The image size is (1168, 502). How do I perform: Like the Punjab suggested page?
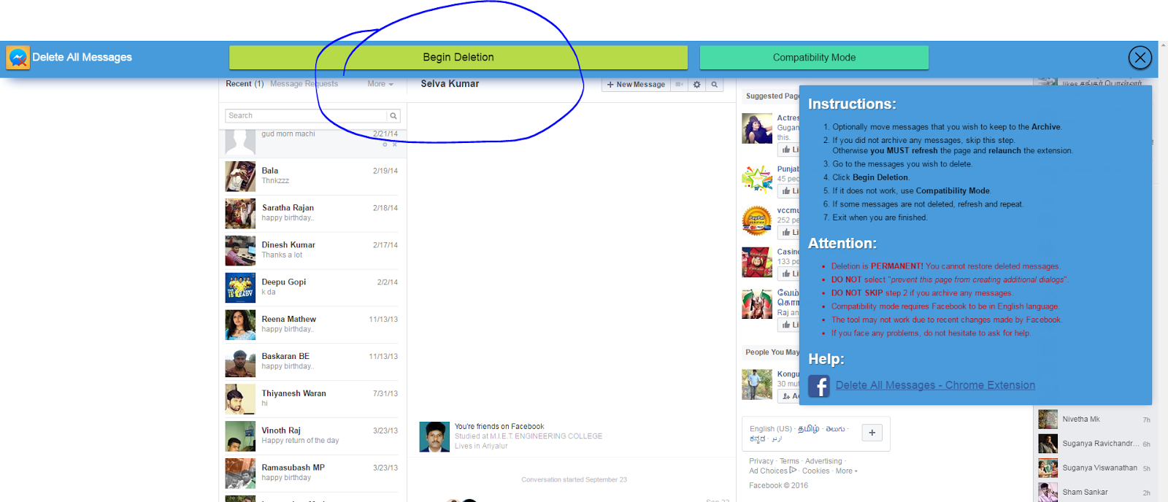point(789,191)
